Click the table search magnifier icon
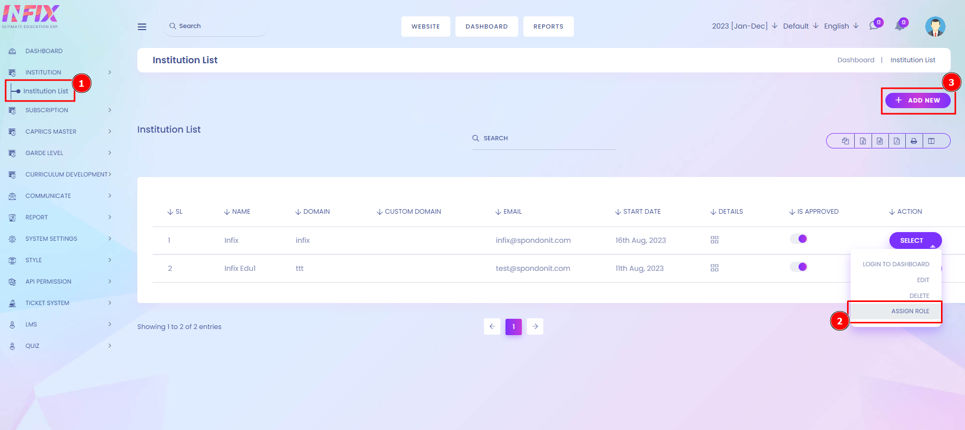This screenshot has width=965, height=430. [x=476, y=138]
